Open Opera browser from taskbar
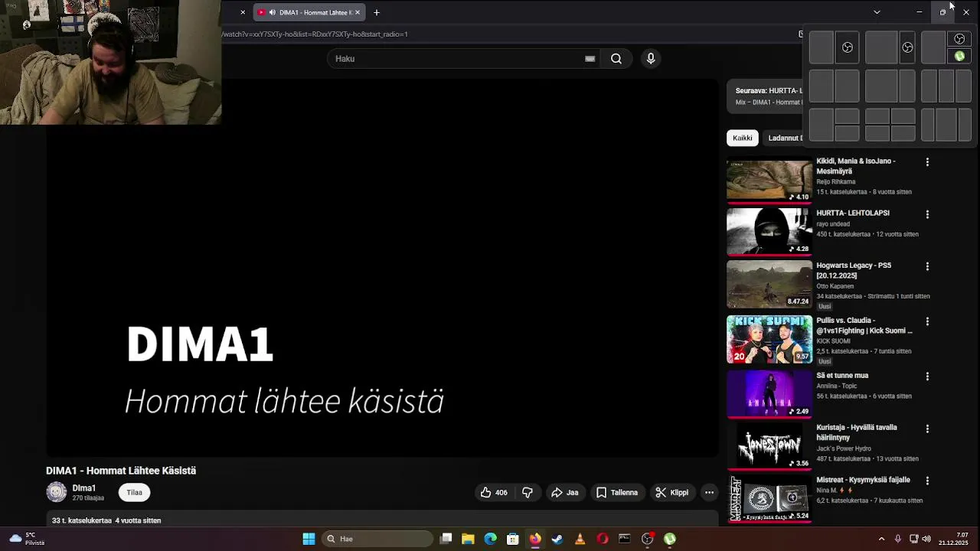The image size is (980, 551). coord(603,539)
